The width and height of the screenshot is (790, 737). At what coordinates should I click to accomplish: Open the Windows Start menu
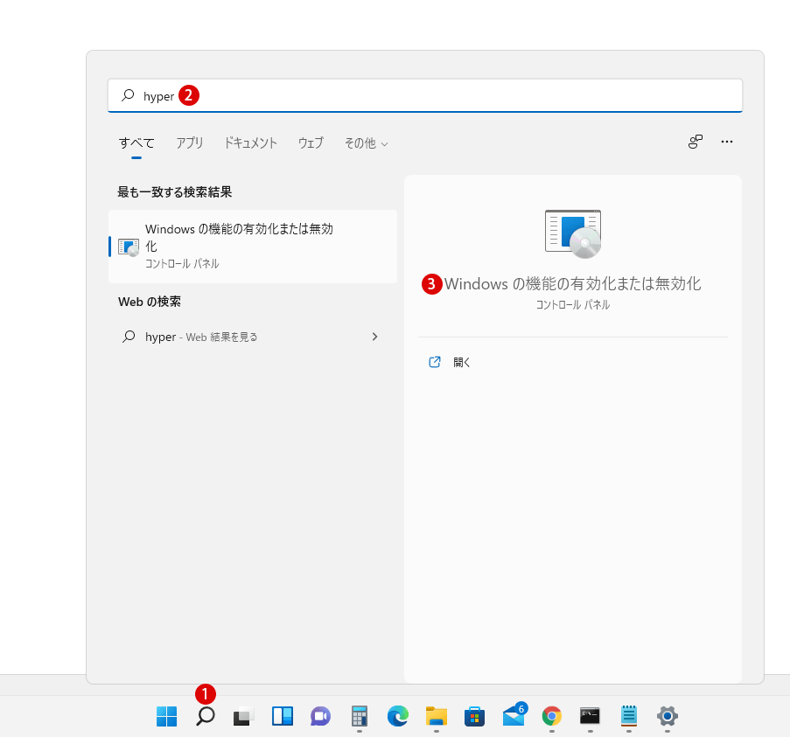(x=167, y=716)
